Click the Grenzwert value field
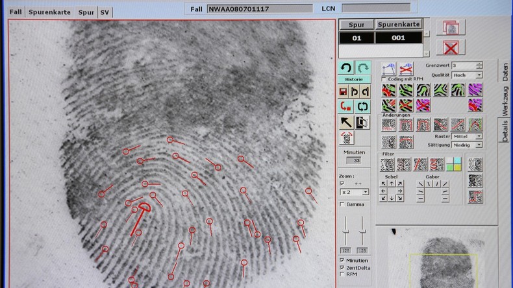This screenshot has width=513, height=288. click(464, 66)
